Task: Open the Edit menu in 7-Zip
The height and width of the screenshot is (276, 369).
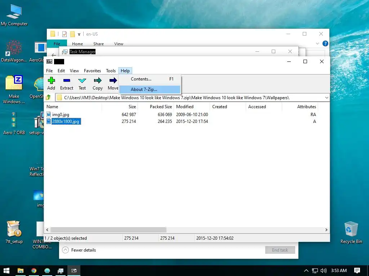Action: pos(61,71)
